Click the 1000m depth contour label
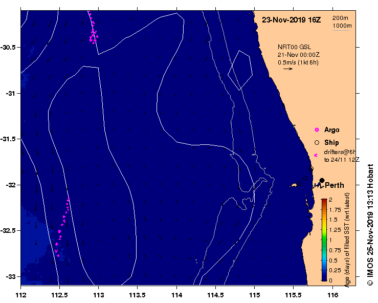 tap(342, 26)
